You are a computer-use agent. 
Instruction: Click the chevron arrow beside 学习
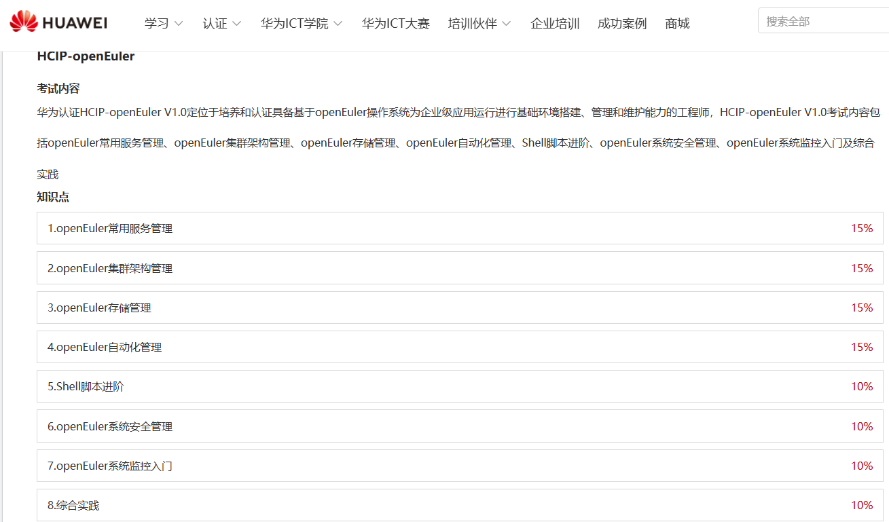[x=179, y=24]
